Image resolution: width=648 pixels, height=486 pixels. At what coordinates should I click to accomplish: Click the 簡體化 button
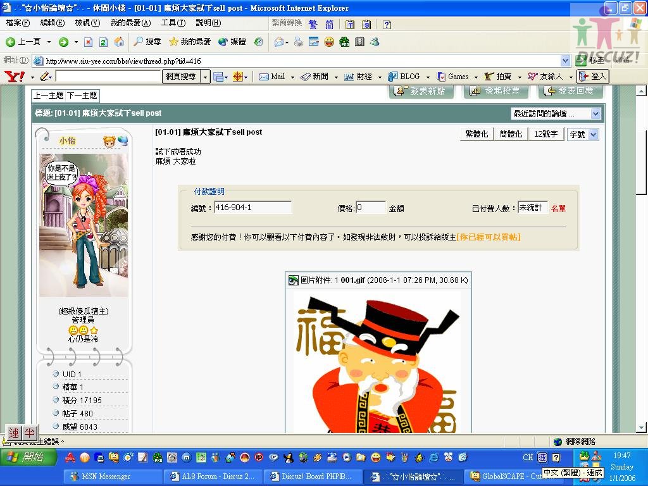click(511, 134)
